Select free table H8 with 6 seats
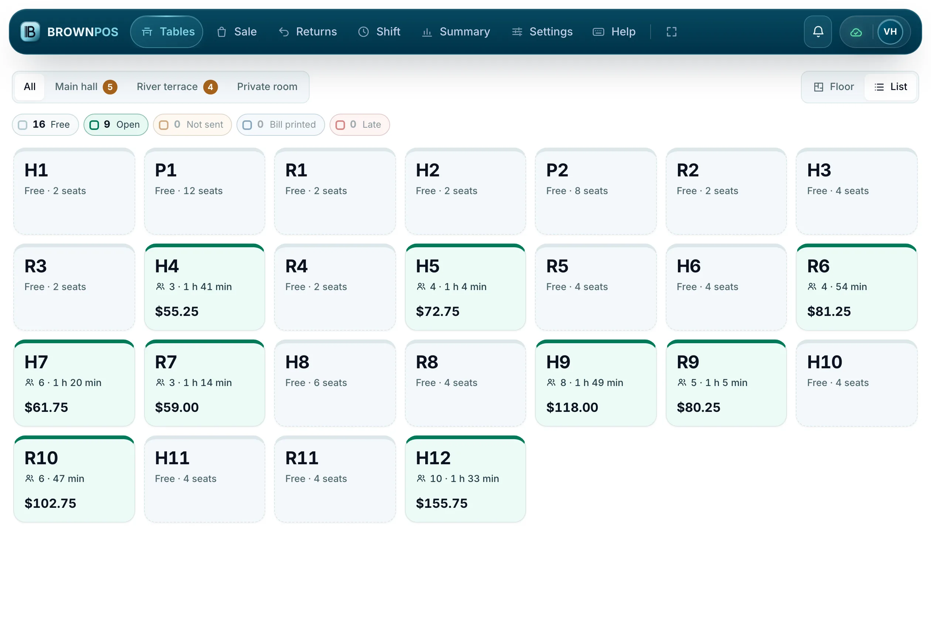The image size is (931, 620). [x=335, y=383]
